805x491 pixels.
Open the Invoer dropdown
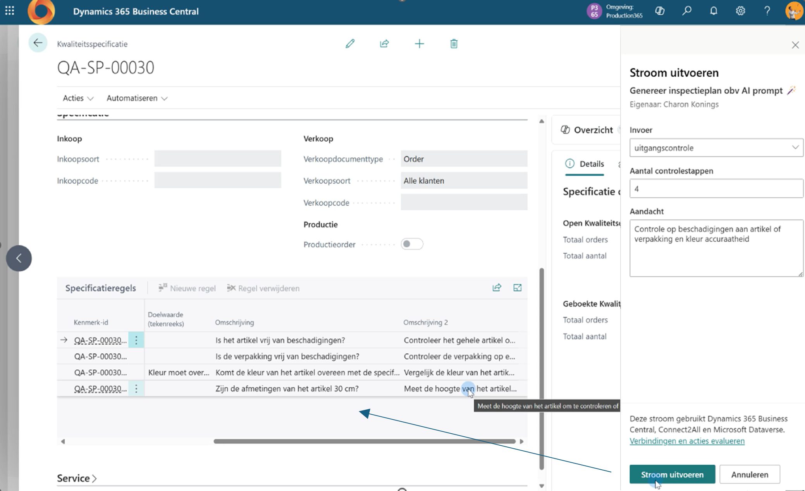[716, 148]
